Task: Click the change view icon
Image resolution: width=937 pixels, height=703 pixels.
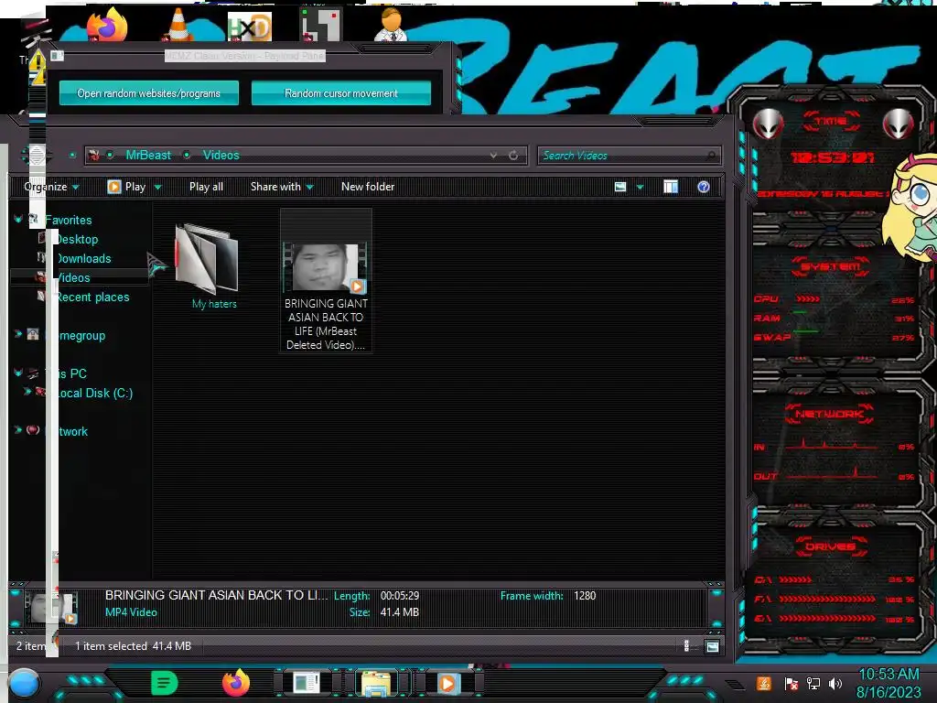Action: point(620,187)
